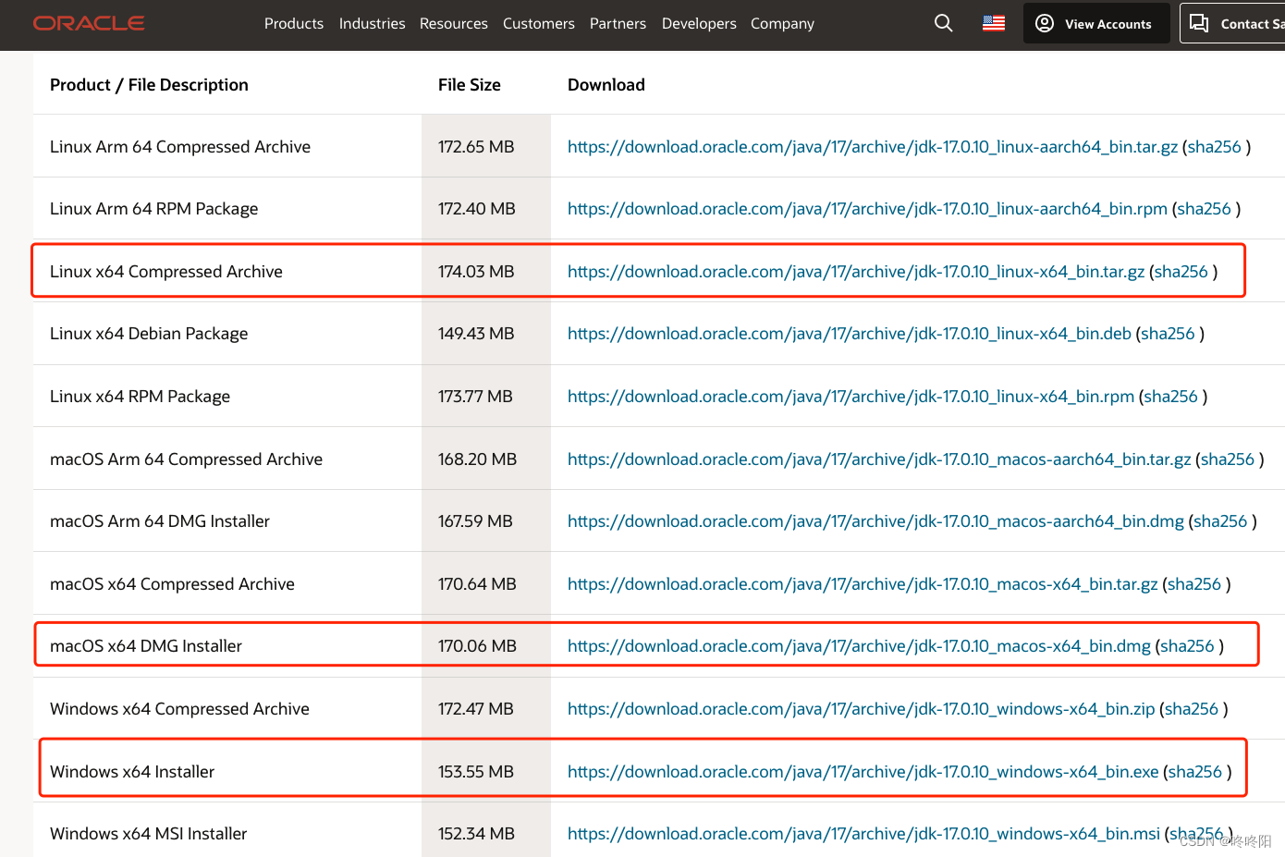Download the linux-x64_bin.rpm link
The height and width of the screenshot is (857, 1285).
point(851,397)
